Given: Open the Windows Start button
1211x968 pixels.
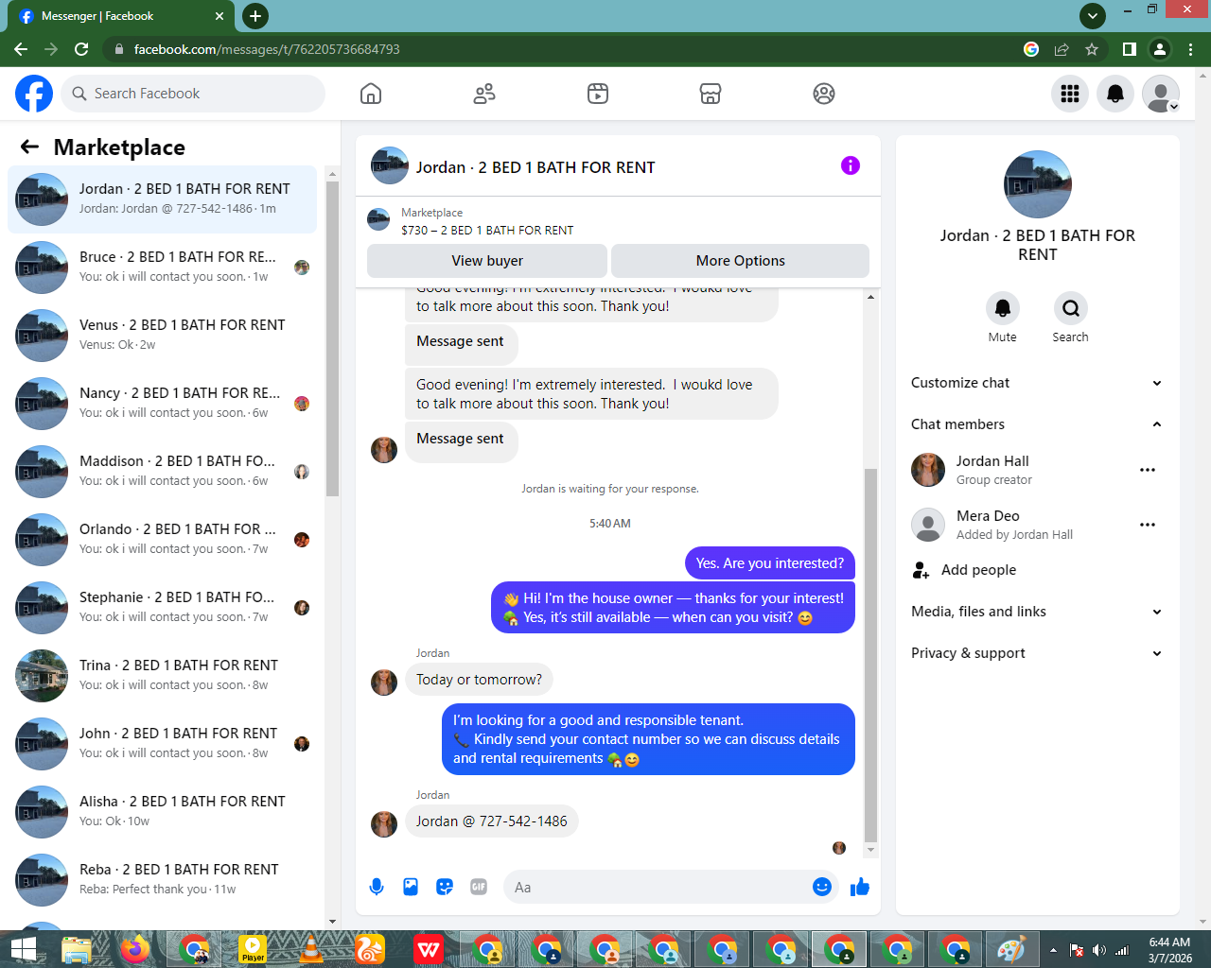Looking at the screenshot, I should coord(23,949).
